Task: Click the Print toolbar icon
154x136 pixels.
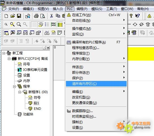Action: coord(36,16)
